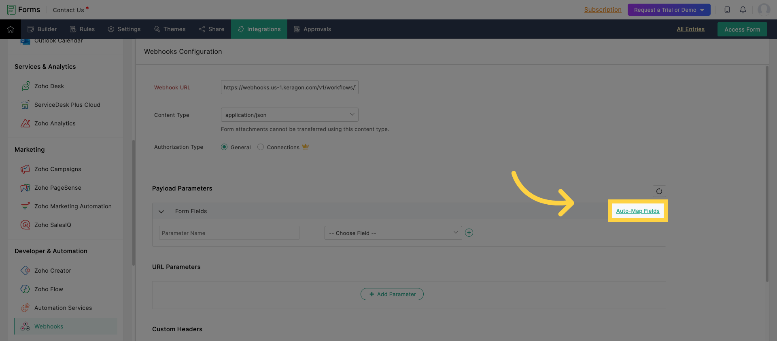This screenshot has width=777, height=341.
Task: Open the Themes tab
Action: [x=170, y=29]
